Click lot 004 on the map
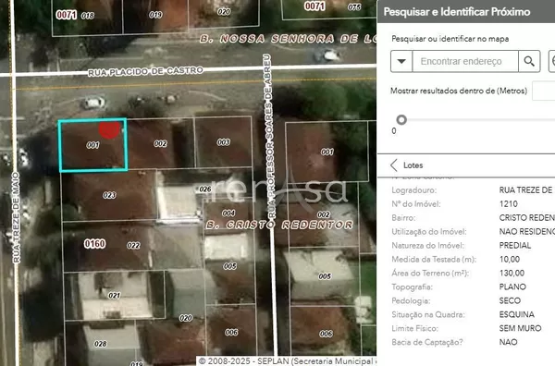The width and height of the screenshot is (555, 366). 228,213
